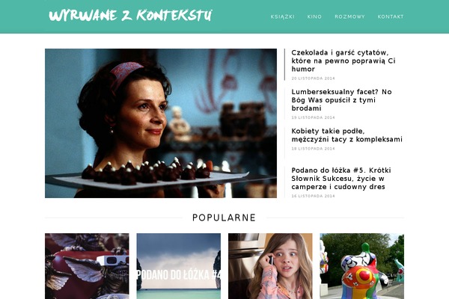Click the 19 listopada 2014 date

(313, 117)
